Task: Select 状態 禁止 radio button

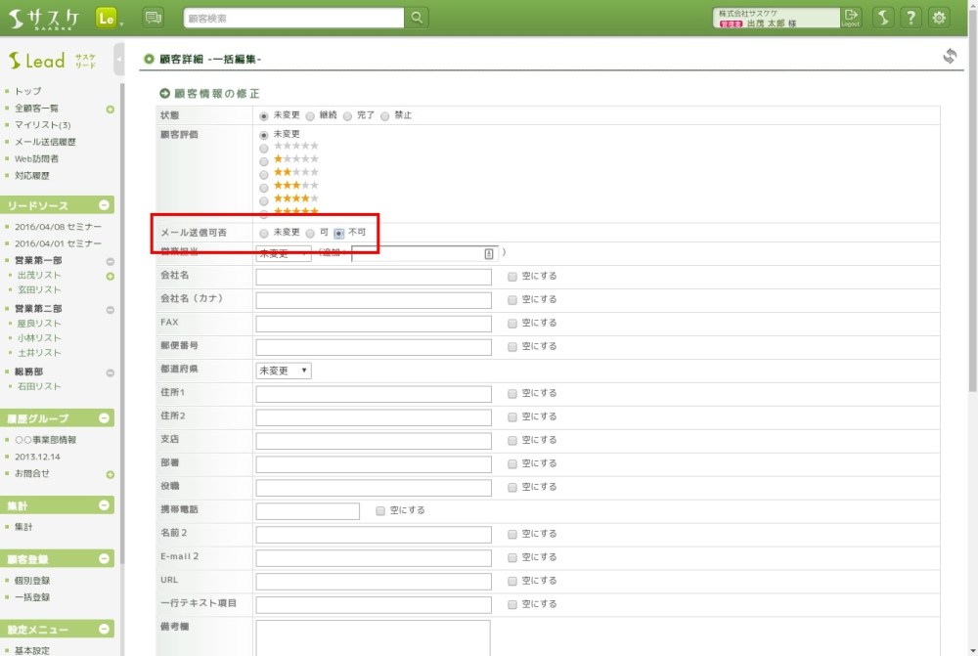Action: (384, 116)
